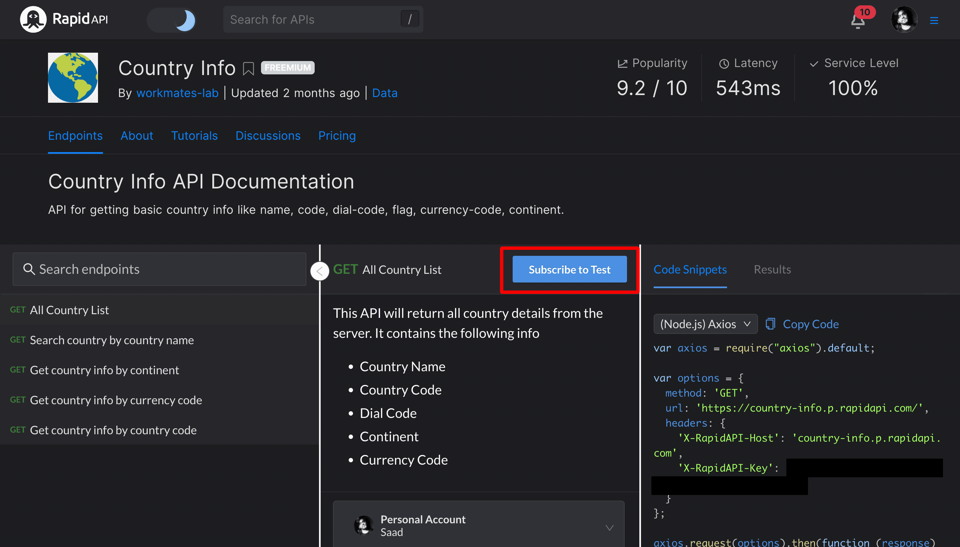Image resolution: width=960 pixels, height=547 pixels.
Task: Click the user profile avatar icon
Action: (904, 19)
